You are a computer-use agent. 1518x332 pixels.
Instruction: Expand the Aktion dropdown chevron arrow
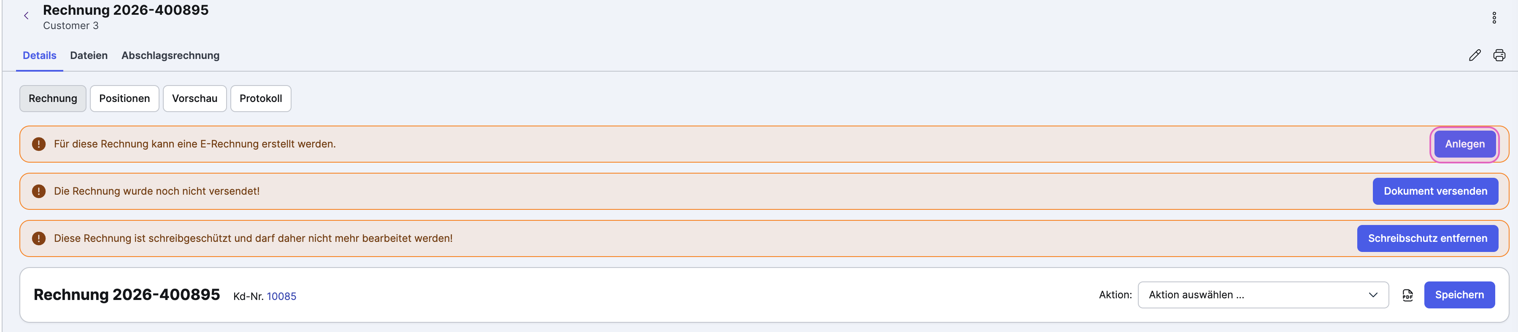(x=1373, y=295)
